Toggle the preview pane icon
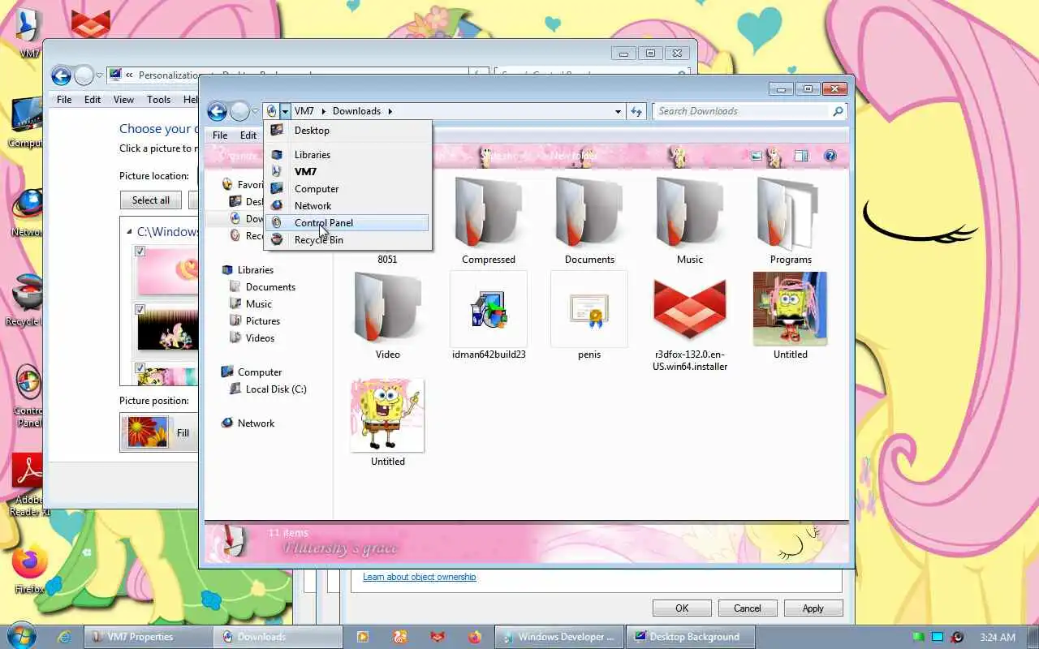Image resolution: width=1039 pixels, height=649 pixels. 801,156
